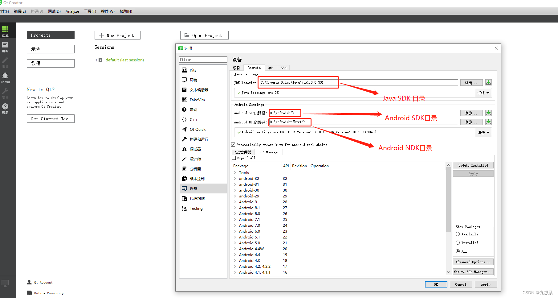The width and height of the screenshot is (558, 298).
Task: Switch to the QNX tab
Action: 271,68
